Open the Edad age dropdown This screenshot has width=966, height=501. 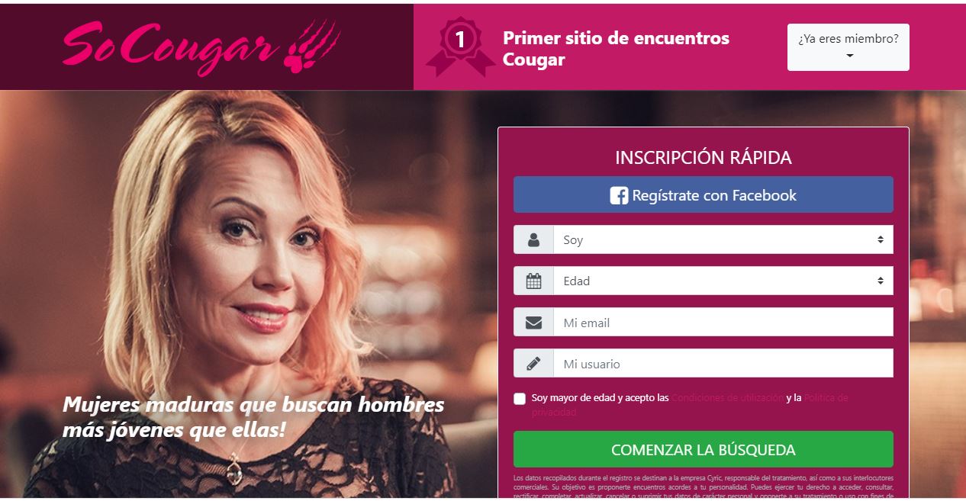(x=723, y=281)
